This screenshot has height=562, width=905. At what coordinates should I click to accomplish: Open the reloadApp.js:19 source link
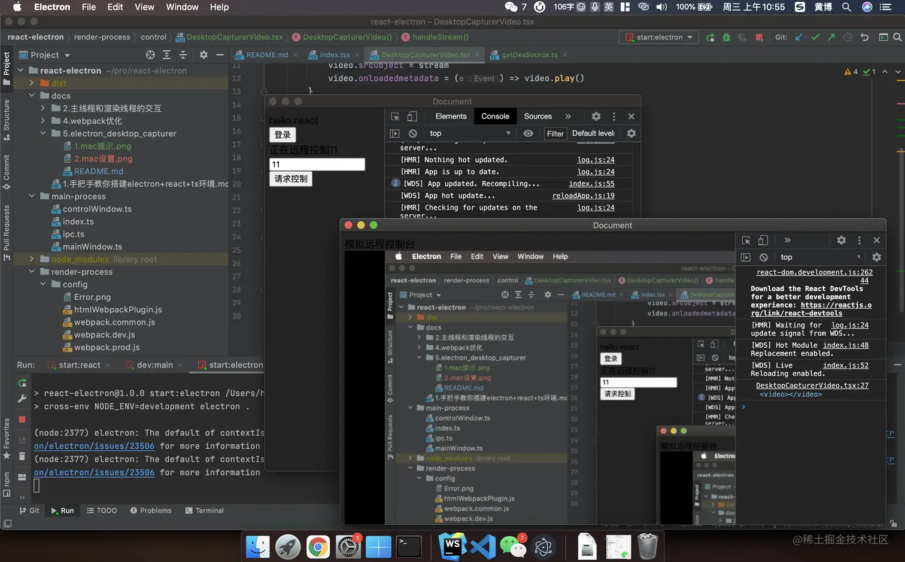click(583, 196)
